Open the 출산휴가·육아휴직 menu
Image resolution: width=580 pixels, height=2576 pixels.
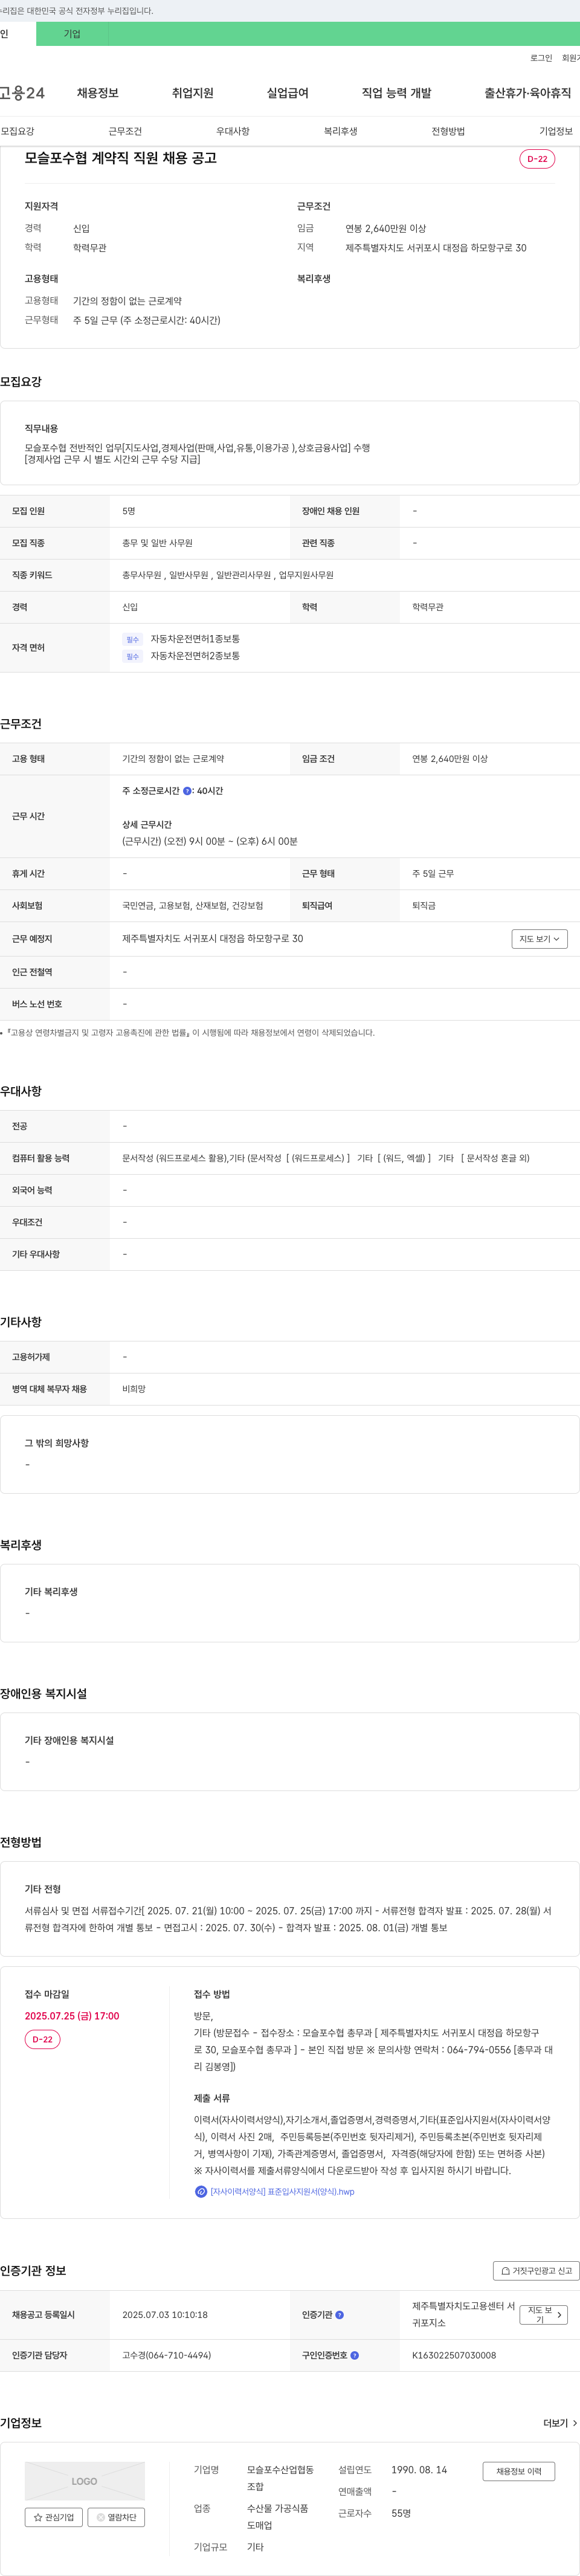[x=528, y=93]
